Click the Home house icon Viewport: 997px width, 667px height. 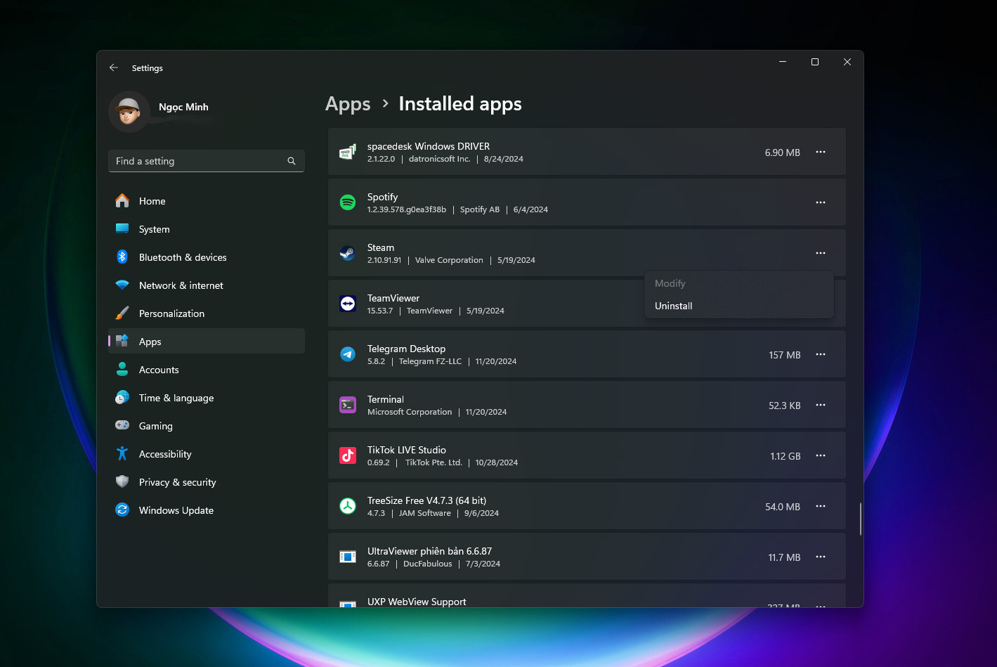pyautogui.click(x=122, y=201)
